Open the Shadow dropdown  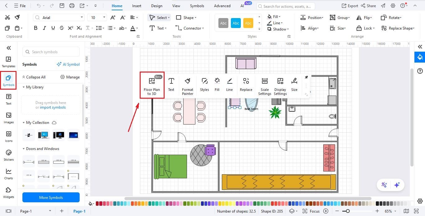pyautogui.click(x=278, y=29)
